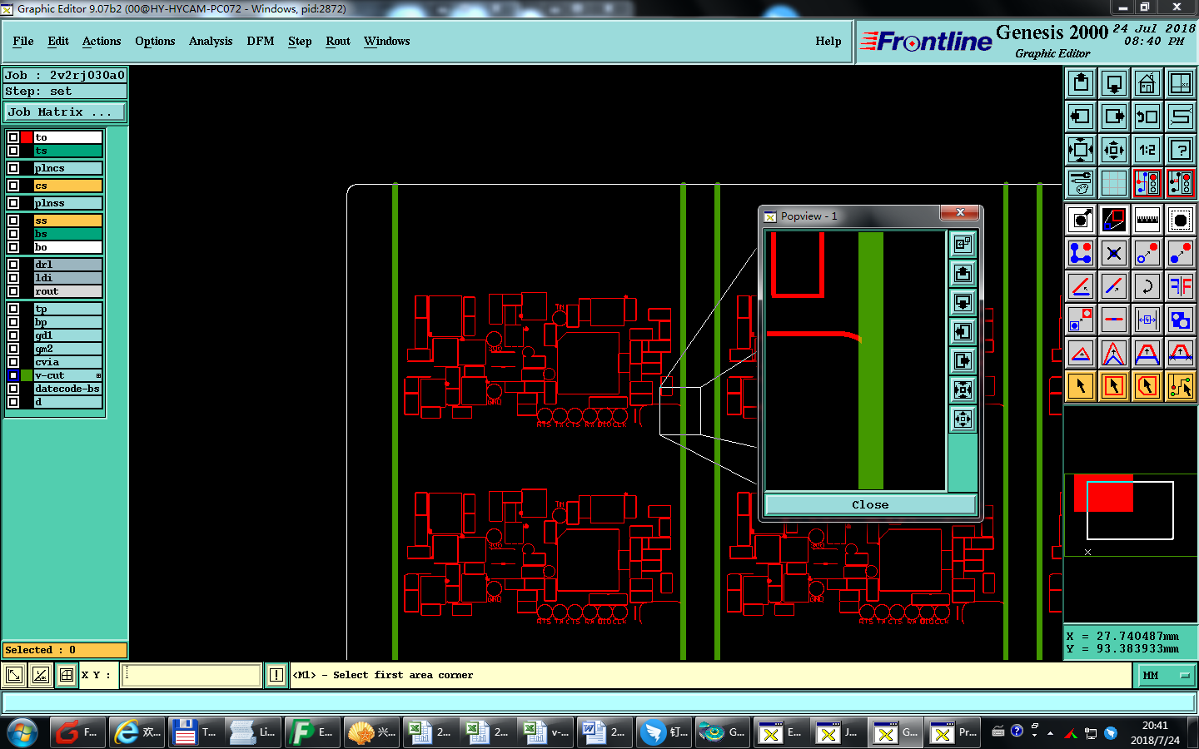The image size is (1199, 749).
Task: Click the mirror F tool icon
Action: (x=1181, y=286)
